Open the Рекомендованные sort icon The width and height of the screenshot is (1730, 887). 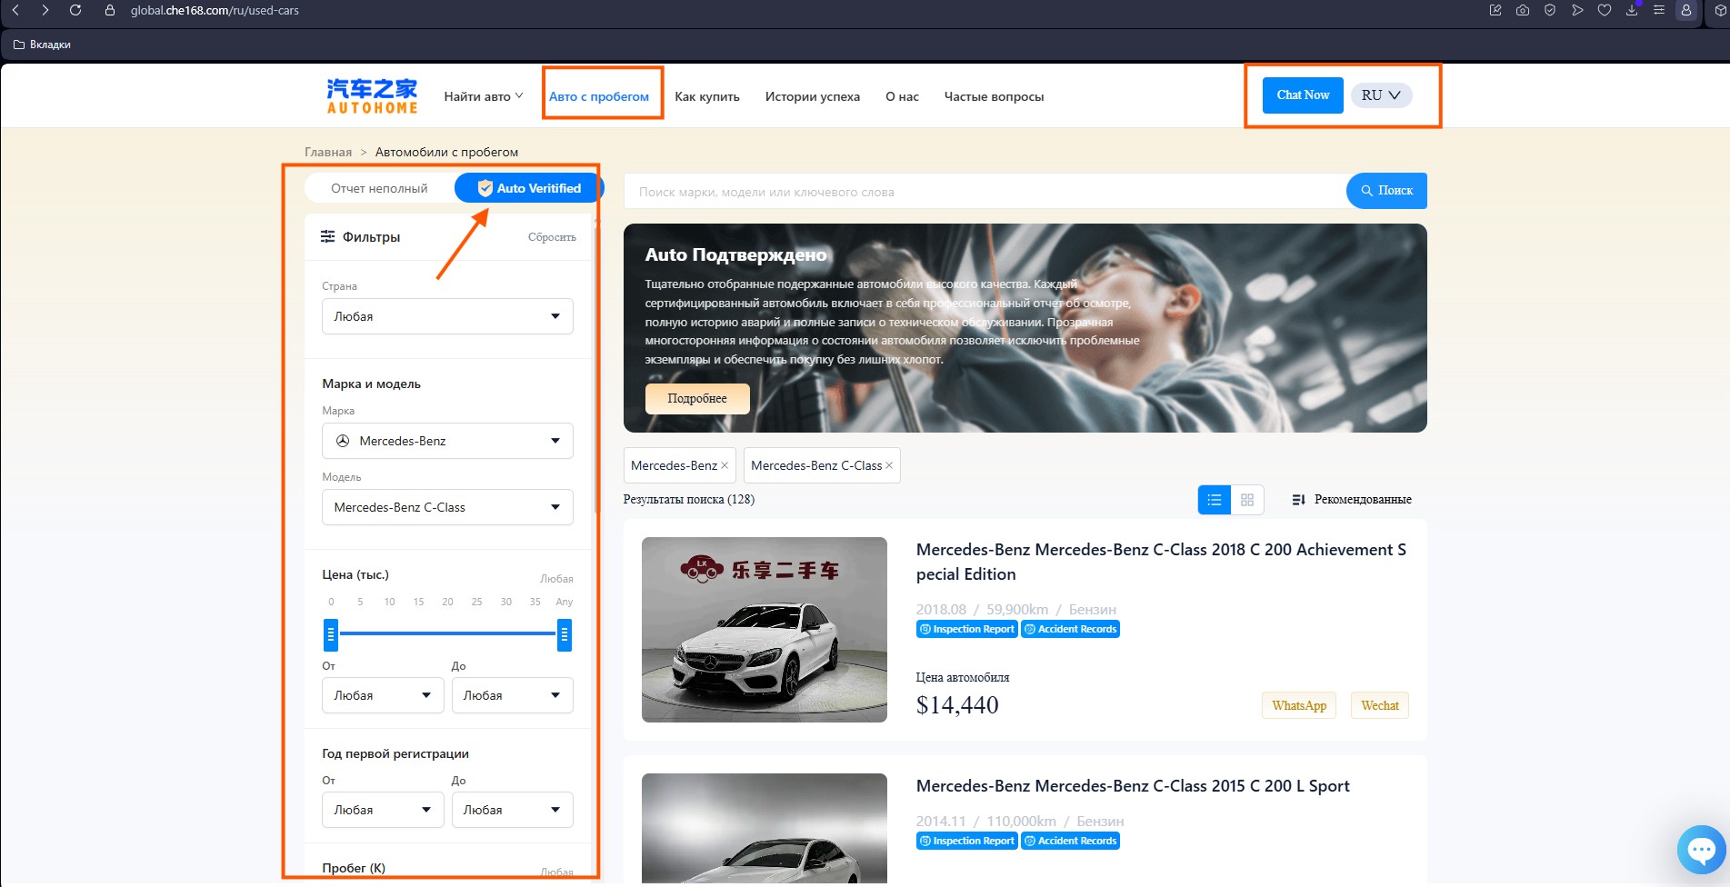pyautogui.click(x=1298, y=500)
